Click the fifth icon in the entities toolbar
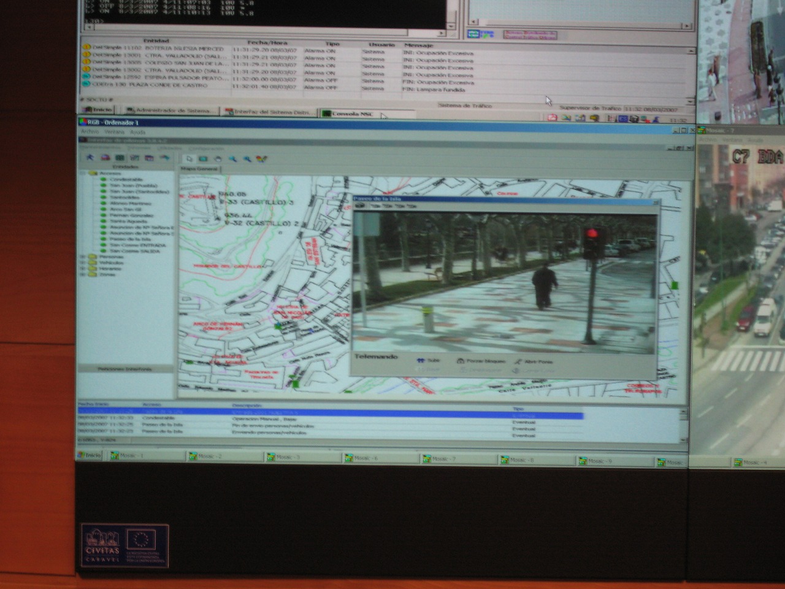This screenshot has height=589, width=785. pos(150,158)
